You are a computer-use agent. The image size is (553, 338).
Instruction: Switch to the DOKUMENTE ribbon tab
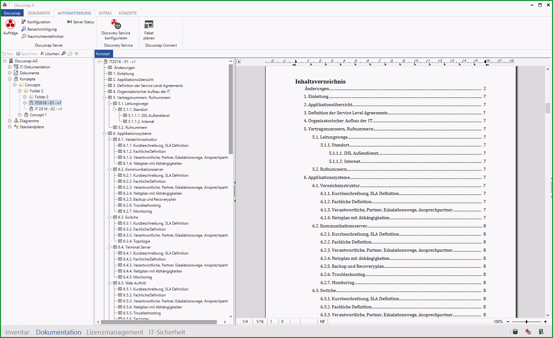click(x=39, y=13)
